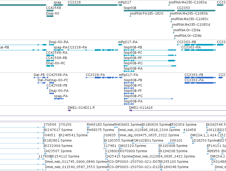Select the EK184348.5prime EST label
Image resolution: width=226 pixels, height=171 pixels.
tap(174, 167)
